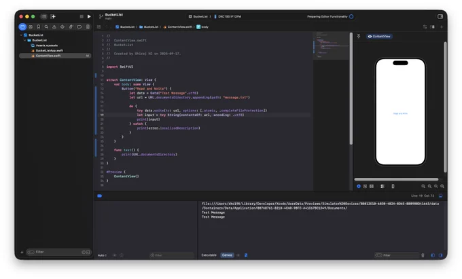Collapse the BucketList group folder
This screenshot has width=462, height=279.
coord(24,40)
